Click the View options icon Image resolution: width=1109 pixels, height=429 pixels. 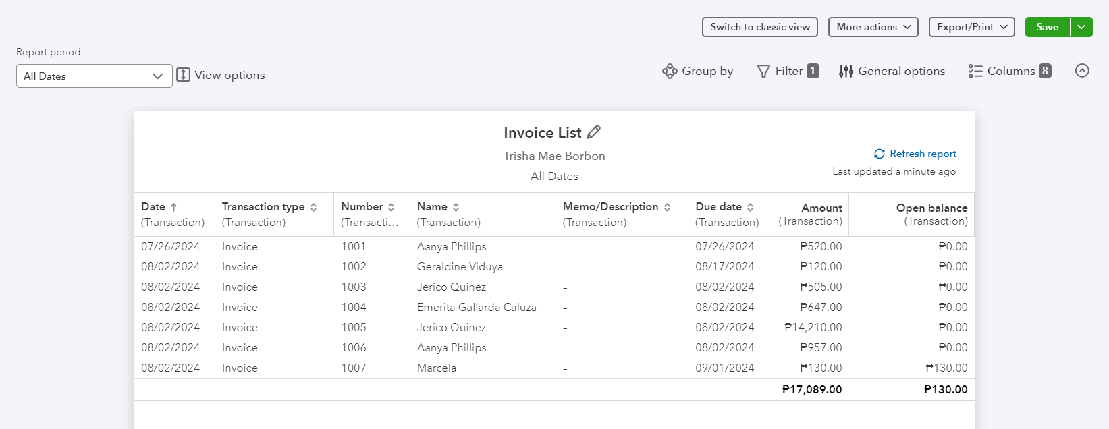pyautogui.click(x=184, y=75)
